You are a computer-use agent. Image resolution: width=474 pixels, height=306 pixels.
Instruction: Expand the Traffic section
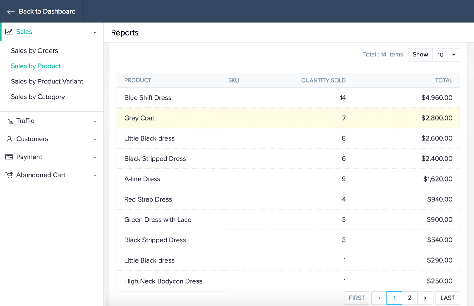[95, 121]
